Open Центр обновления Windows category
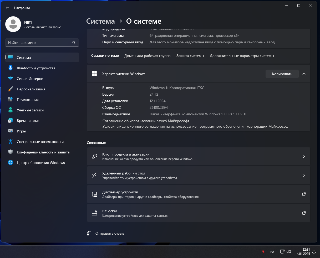Viewport: 320px width, 258px height. (x=42, y=162)
